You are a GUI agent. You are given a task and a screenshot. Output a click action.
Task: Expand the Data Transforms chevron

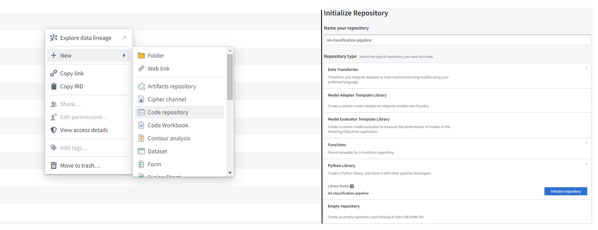[x=586, y=68]
